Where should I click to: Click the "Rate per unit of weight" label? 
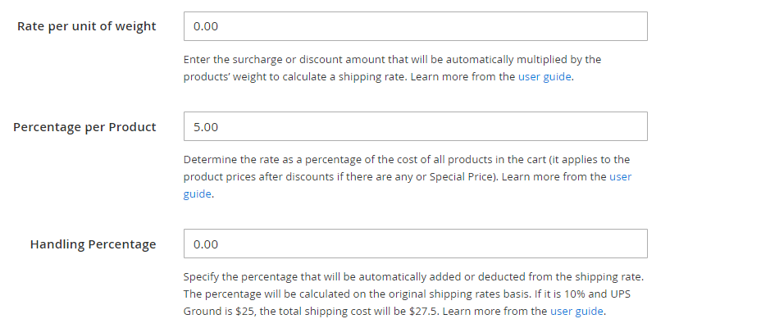(x=87, y=26)
